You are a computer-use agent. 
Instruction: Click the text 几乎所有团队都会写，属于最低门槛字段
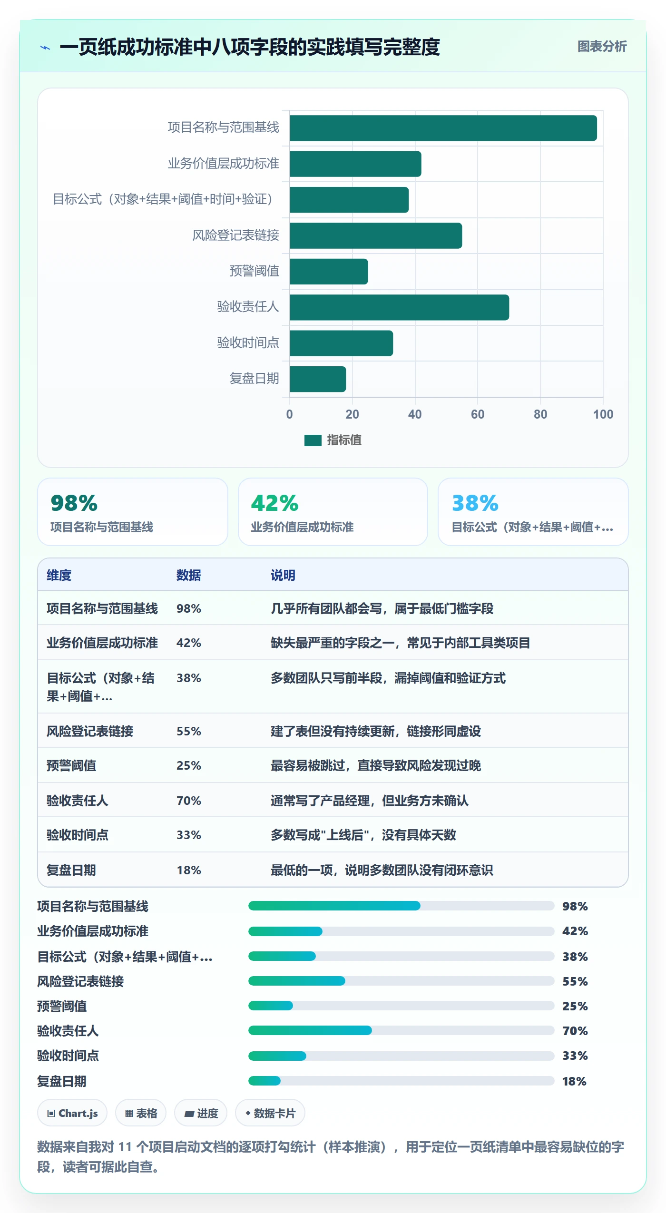pos(382,608)
